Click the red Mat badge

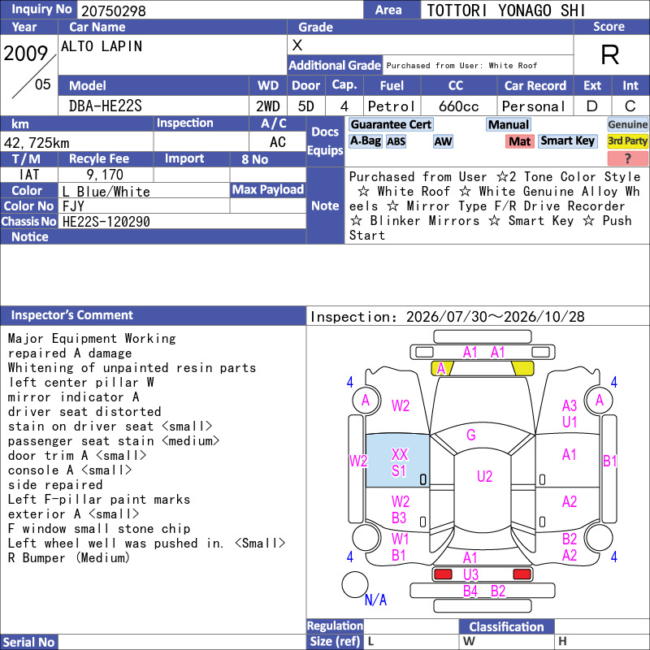[x=519, y=141]
